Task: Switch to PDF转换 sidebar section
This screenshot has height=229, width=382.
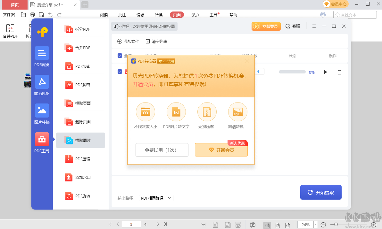Action: click(42, 56)
